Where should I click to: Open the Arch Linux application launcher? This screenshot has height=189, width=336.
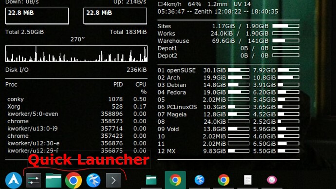point(14,180)
